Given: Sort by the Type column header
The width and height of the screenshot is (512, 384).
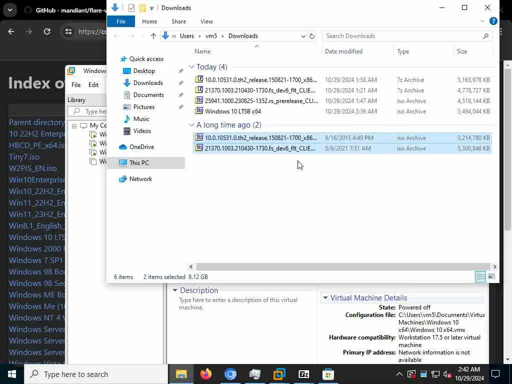Looking at the screenshot, I should (x=402, y=51).
